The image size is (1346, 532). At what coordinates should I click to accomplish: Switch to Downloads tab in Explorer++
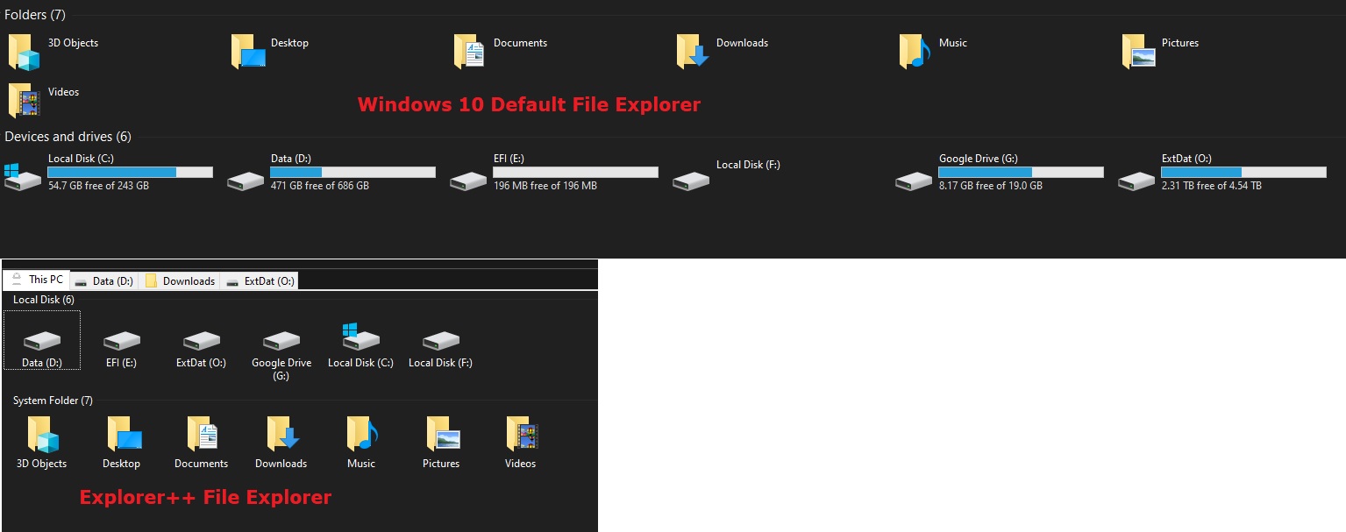coord(180,281)
